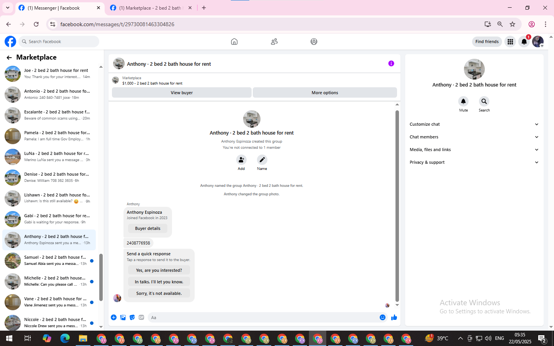Send a thumbs-up like
This screenshot has width=554, height=346.
coord(394,317)
